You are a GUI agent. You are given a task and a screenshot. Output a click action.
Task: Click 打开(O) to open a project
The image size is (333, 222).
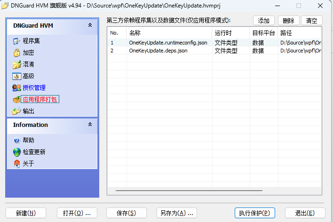77,213
